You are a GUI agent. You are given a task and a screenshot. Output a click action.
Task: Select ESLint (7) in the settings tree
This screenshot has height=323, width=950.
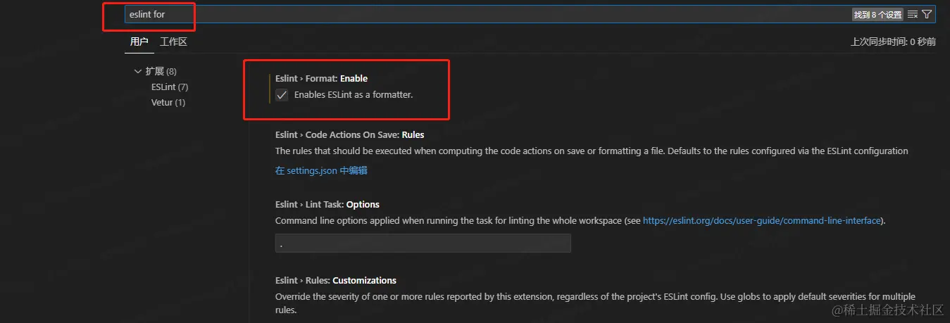[169, 87]
